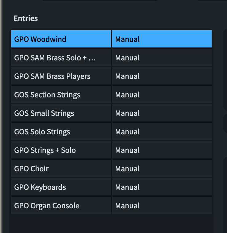
Task: Select the GOS Small Strings entry
Action: coord(61,113)
